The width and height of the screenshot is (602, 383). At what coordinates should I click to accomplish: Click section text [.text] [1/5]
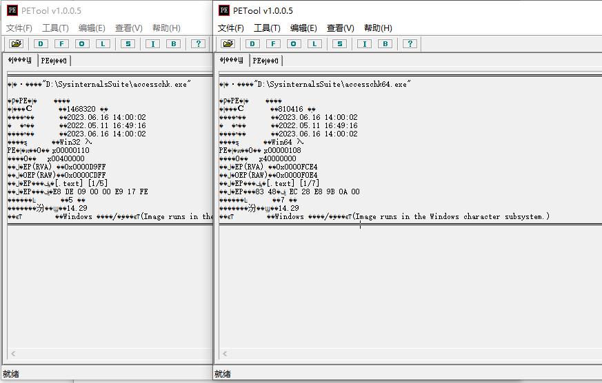pos(81,184)
